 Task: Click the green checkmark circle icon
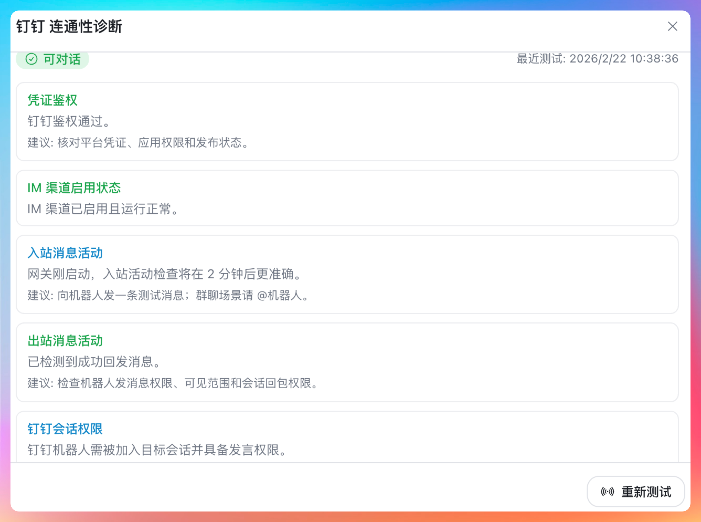31,59
